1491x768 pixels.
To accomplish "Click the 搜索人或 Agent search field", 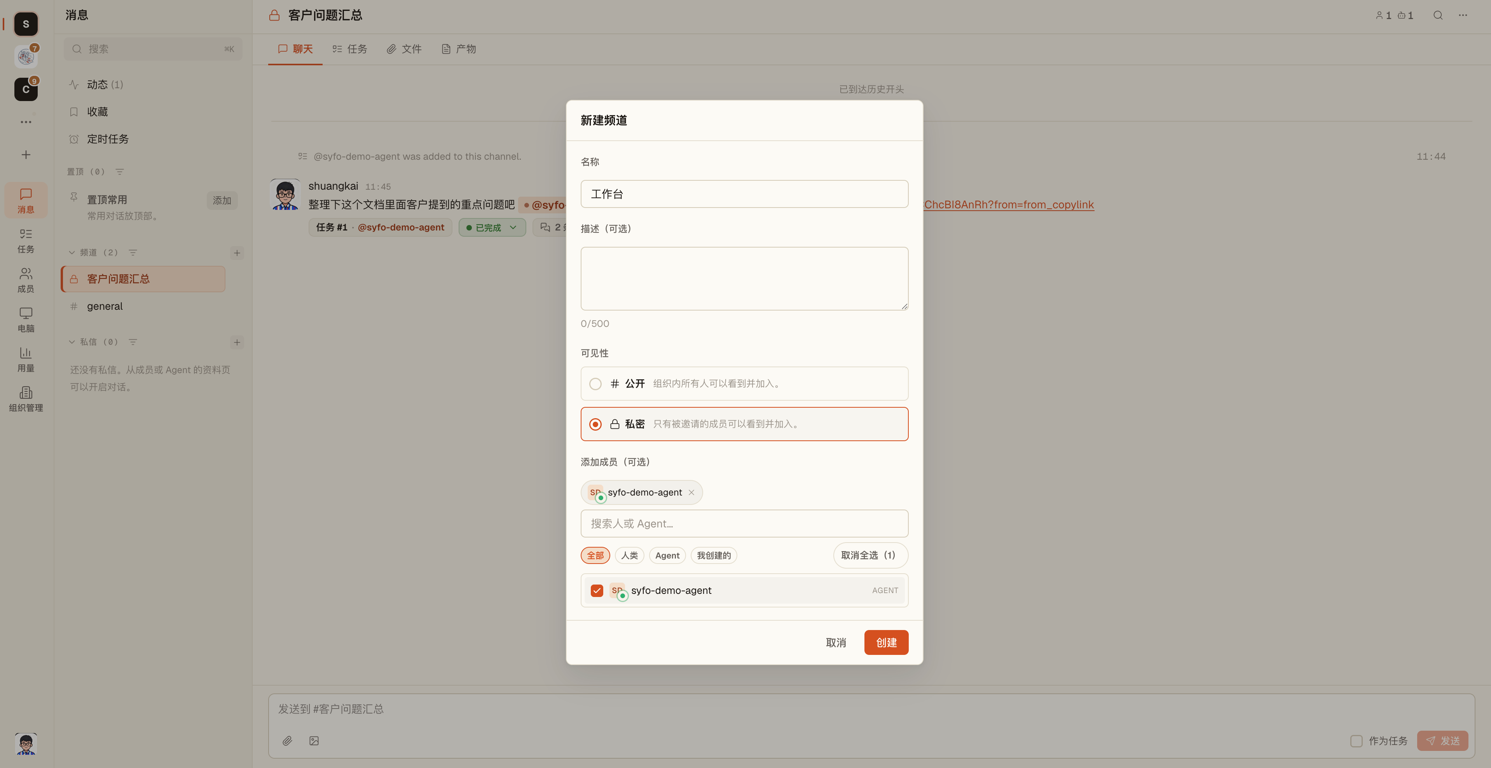I will [x=744, y=524].
